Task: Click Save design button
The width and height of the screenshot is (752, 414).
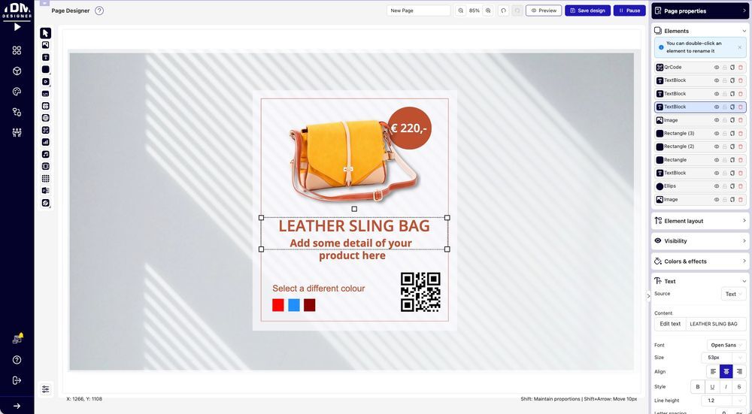Action: coord(587,11)
